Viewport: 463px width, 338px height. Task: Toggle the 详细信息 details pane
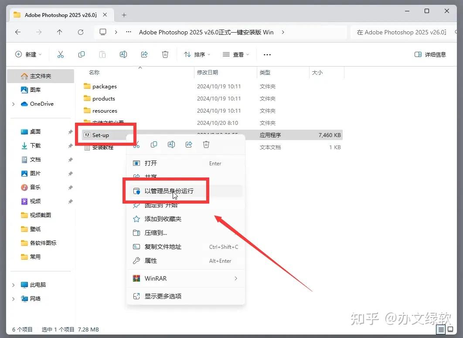click(x=430, y=54)
